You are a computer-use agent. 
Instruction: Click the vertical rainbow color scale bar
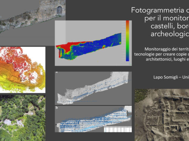127,41
